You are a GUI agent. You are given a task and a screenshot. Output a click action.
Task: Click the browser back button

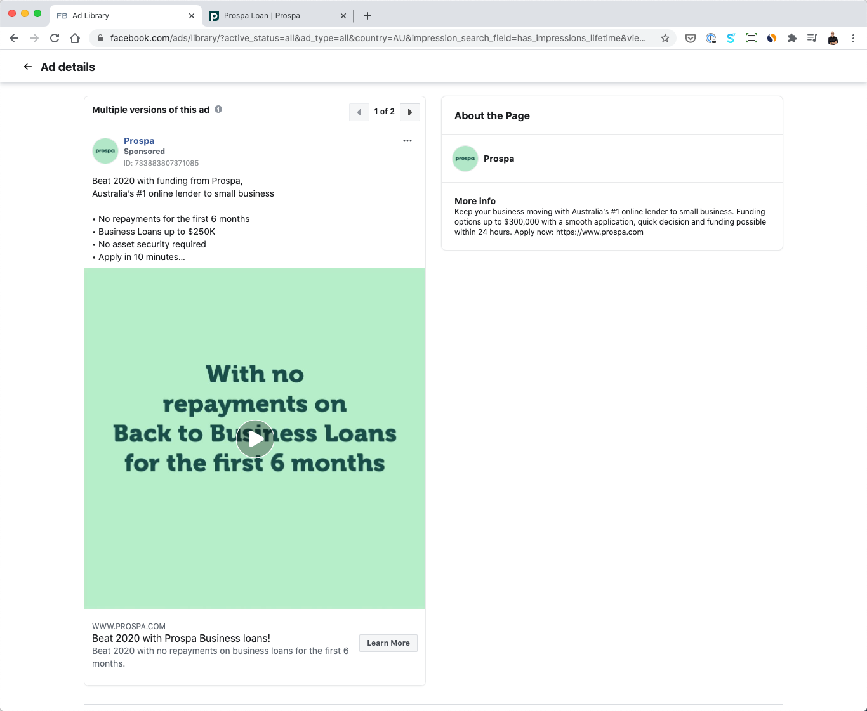14,38
